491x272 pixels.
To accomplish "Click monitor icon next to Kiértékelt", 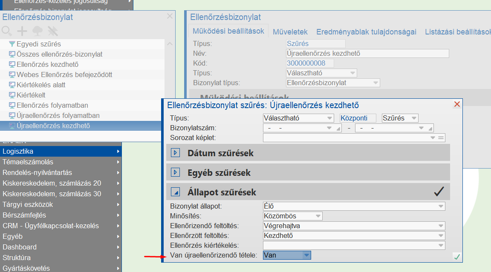I will pyautogui.click(x=12, y=95).
